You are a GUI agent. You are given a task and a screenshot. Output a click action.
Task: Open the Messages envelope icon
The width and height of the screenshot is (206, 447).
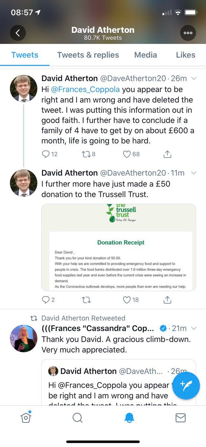pyautogui.click(x=180, y=418)
